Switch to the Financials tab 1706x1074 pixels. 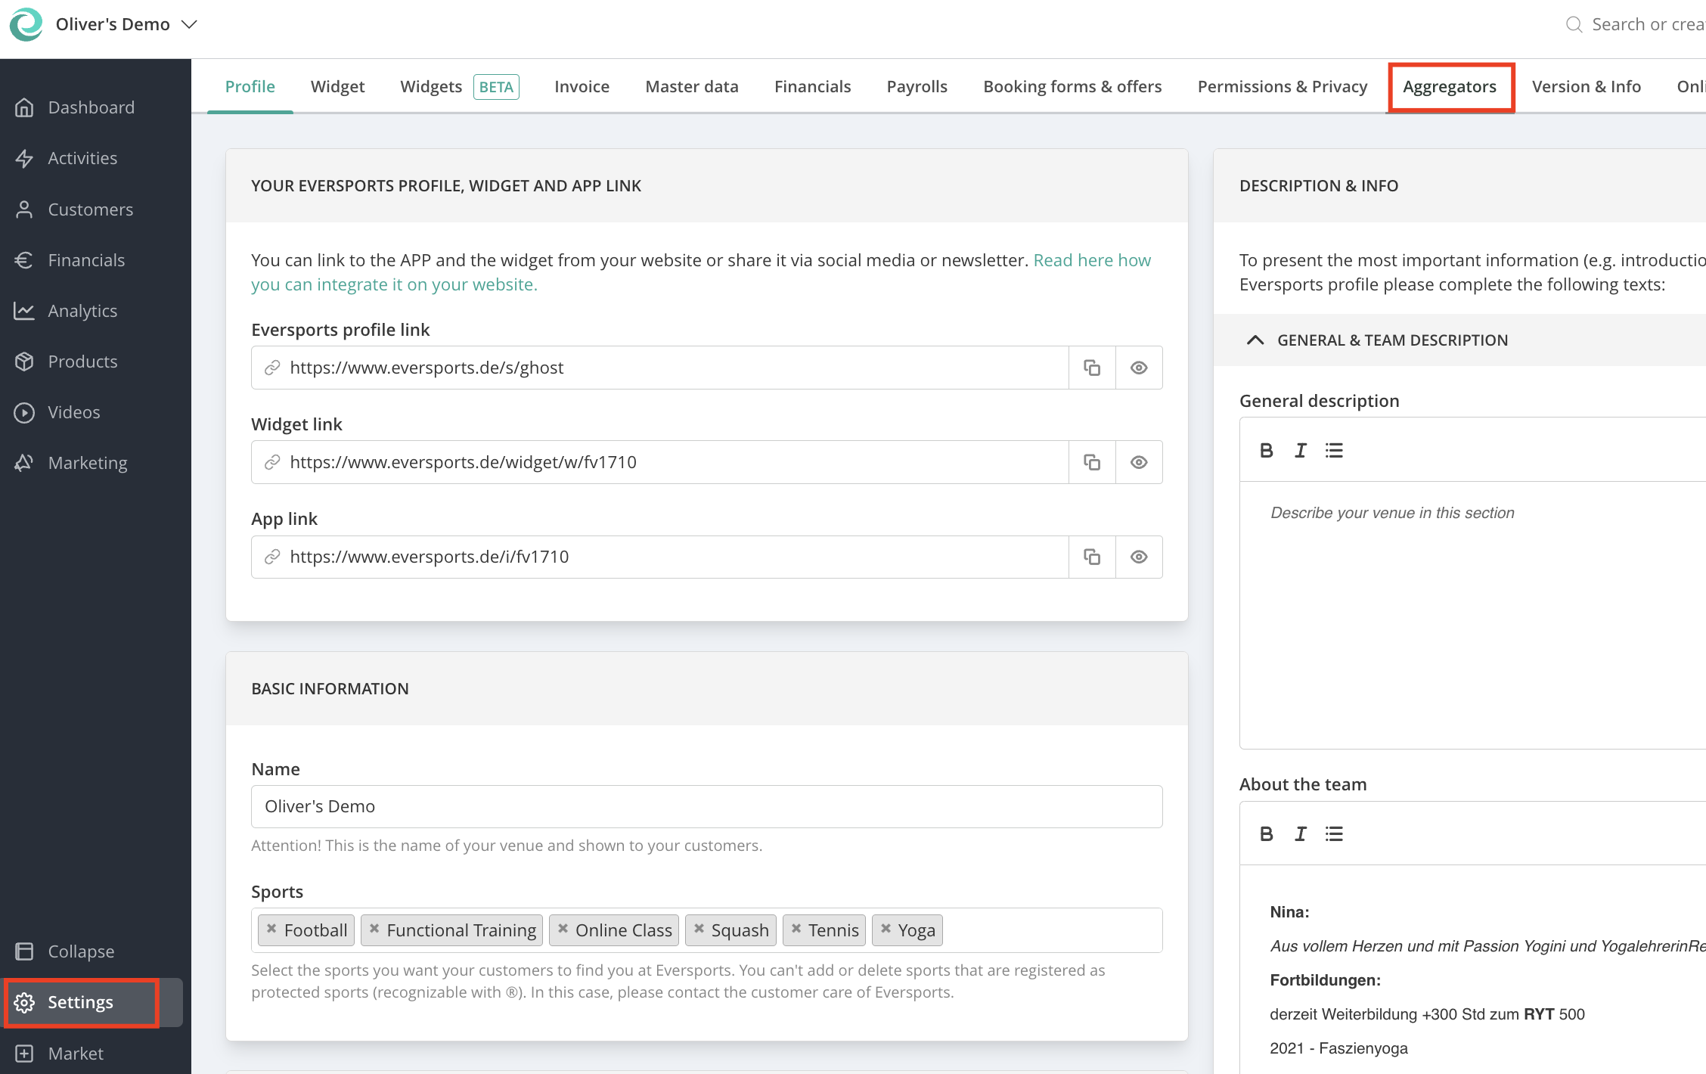[812, 86]
